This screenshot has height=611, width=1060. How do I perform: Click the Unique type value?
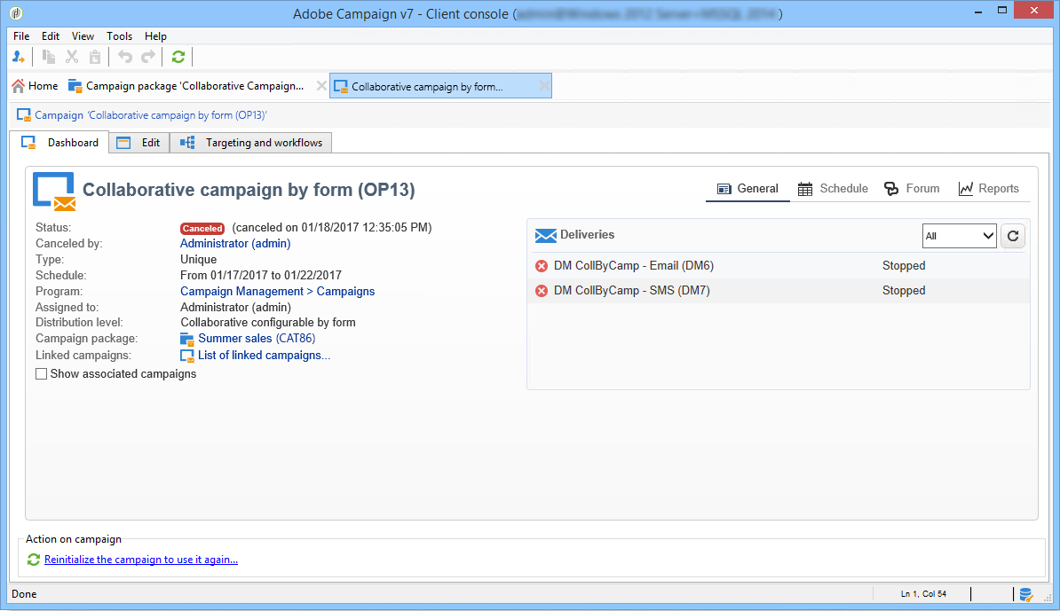coord(198,260)
